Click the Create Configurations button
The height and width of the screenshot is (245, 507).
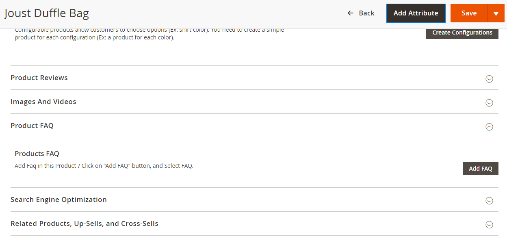pyautogui.click(x=462, y=33)
